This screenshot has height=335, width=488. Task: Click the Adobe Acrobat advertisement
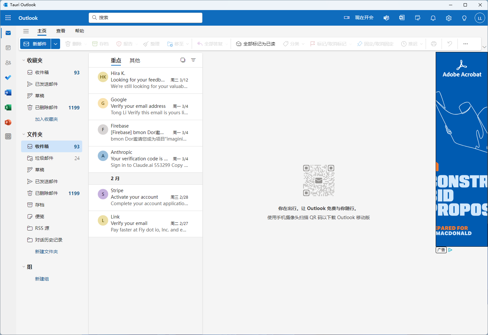[462, 149]
